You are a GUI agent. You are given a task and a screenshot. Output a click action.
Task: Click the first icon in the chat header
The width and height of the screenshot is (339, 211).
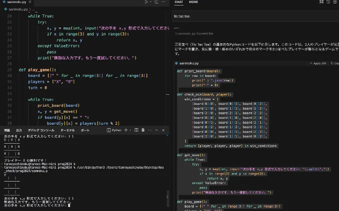pos(321,2)
